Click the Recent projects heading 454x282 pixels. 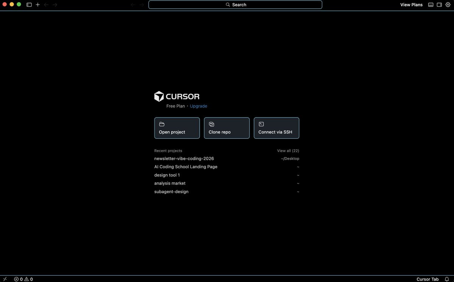(x=168, y=150)
